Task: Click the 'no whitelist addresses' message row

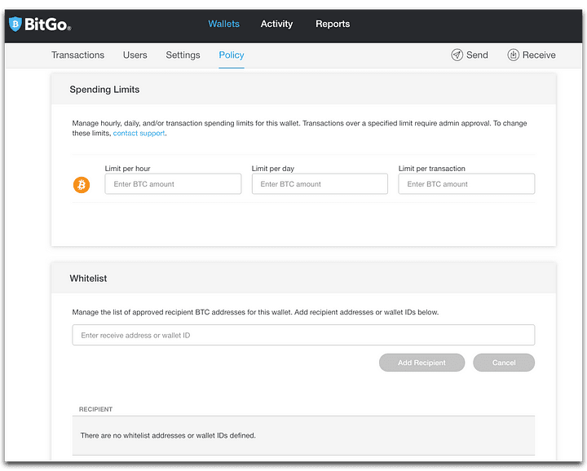Action: point(303,435)
